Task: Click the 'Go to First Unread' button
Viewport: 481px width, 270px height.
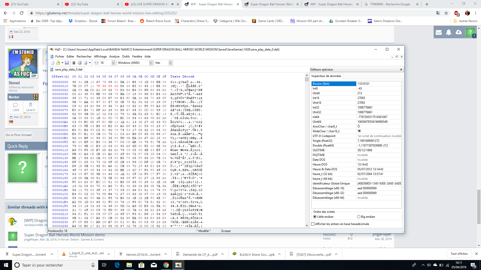Action: point(19,135)
